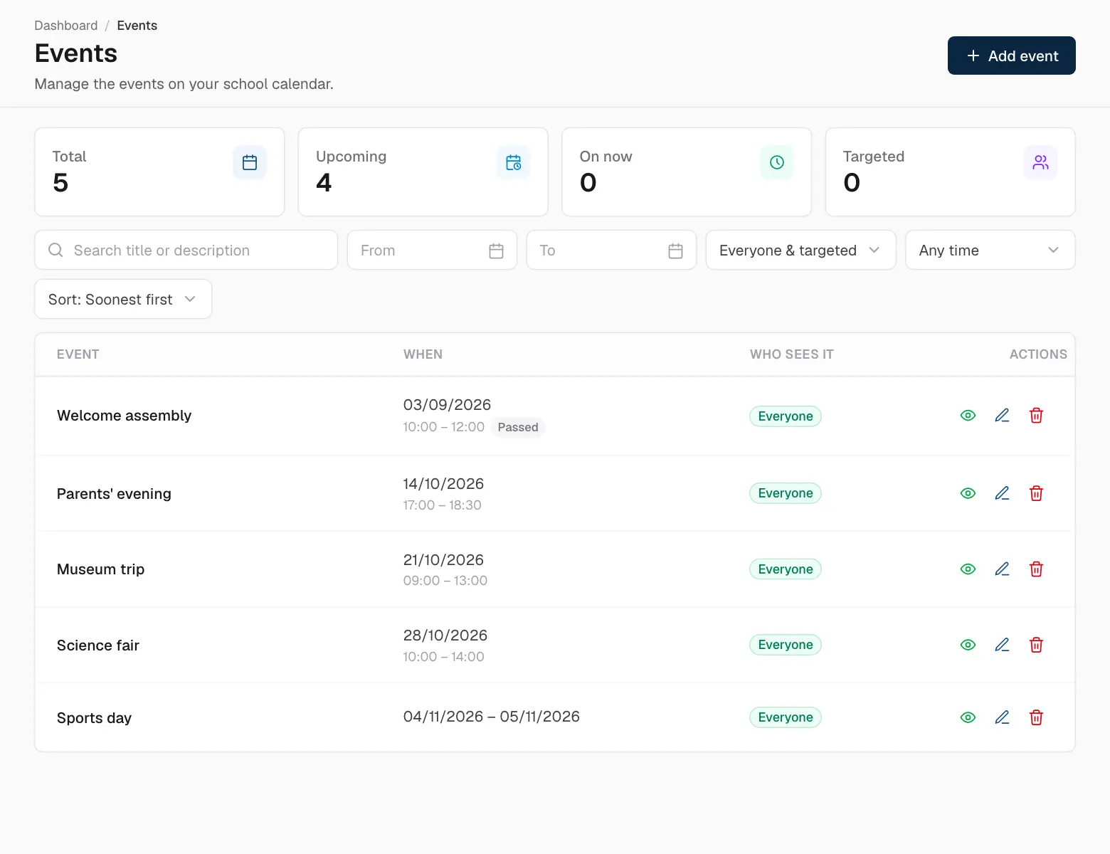This screenshot has height=854, width=1110.
Task: Delete the Museum trip event
Action: (1036, 569)
